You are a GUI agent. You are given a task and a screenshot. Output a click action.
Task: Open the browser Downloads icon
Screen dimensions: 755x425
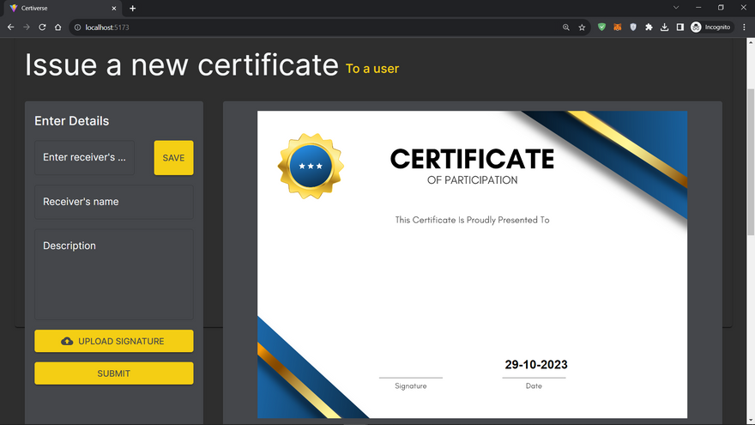(665, 27)
